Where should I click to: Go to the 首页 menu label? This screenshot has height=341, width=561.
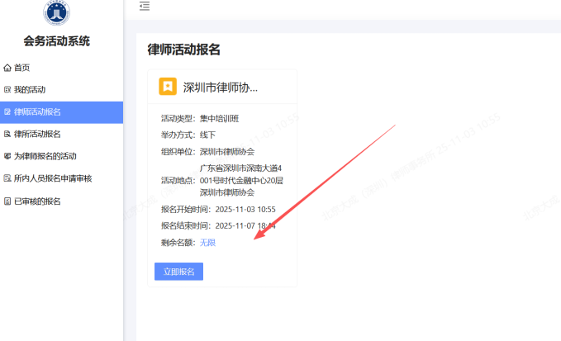click(22, 68)
